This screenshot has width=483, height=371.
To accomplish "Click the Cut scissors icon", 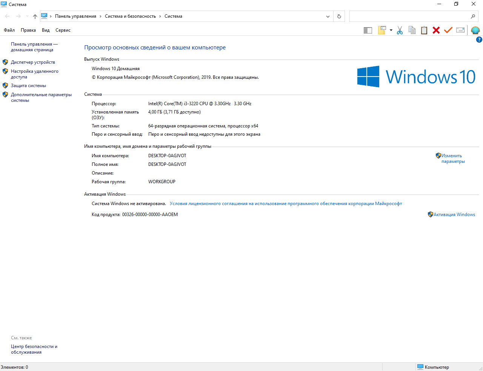I will click(x=400, y=30).
